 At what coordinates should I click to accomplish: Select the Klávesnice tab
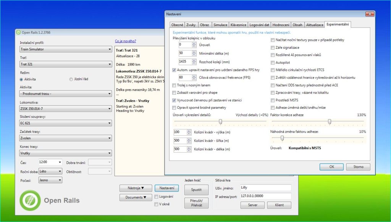click(x=238, y=25)
